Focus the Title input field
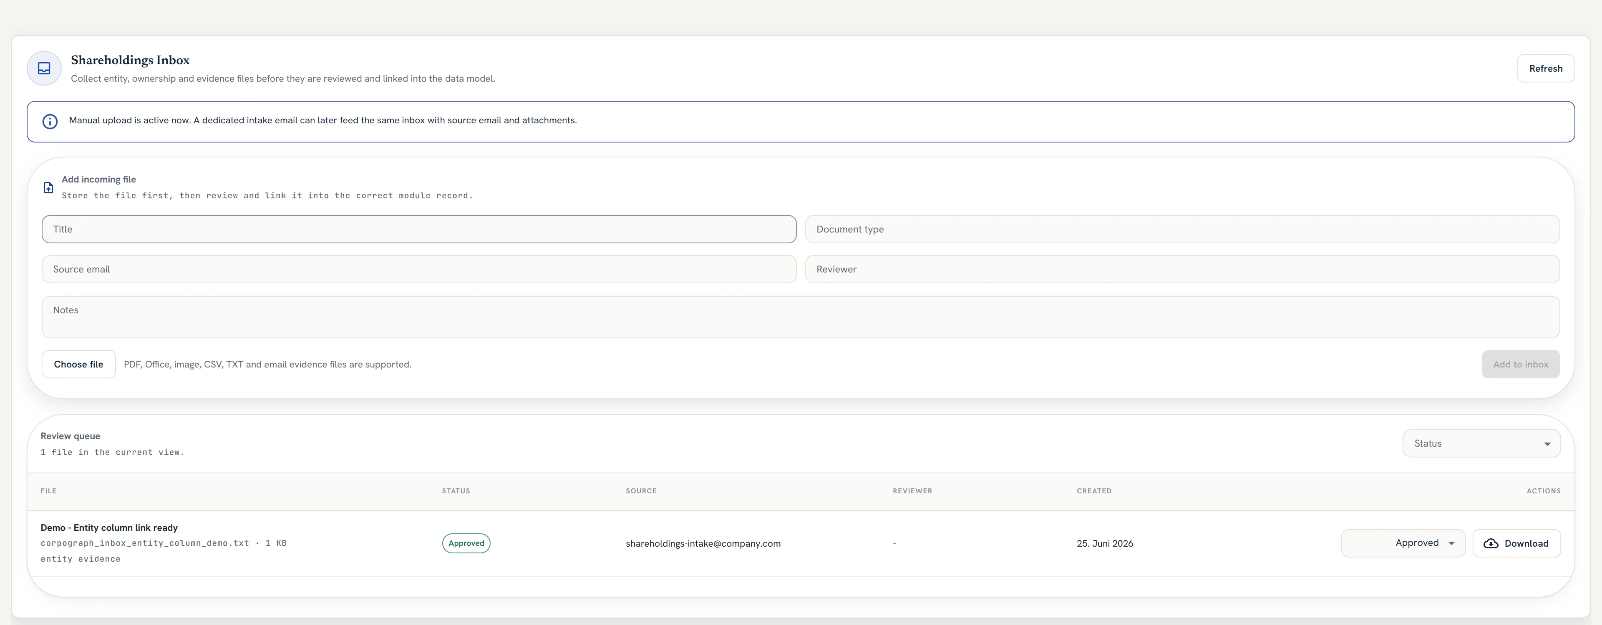 419,229
